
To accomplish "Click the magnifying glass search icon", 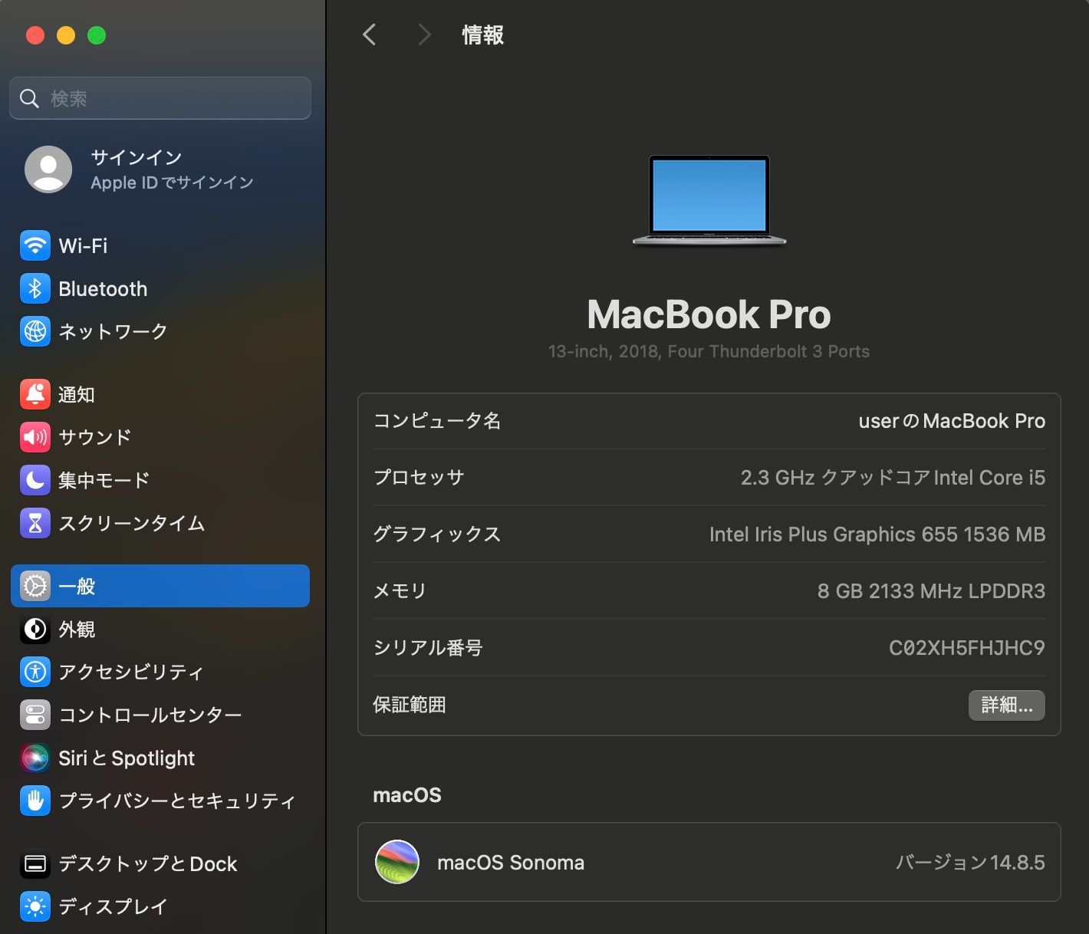I will (29, 98).
